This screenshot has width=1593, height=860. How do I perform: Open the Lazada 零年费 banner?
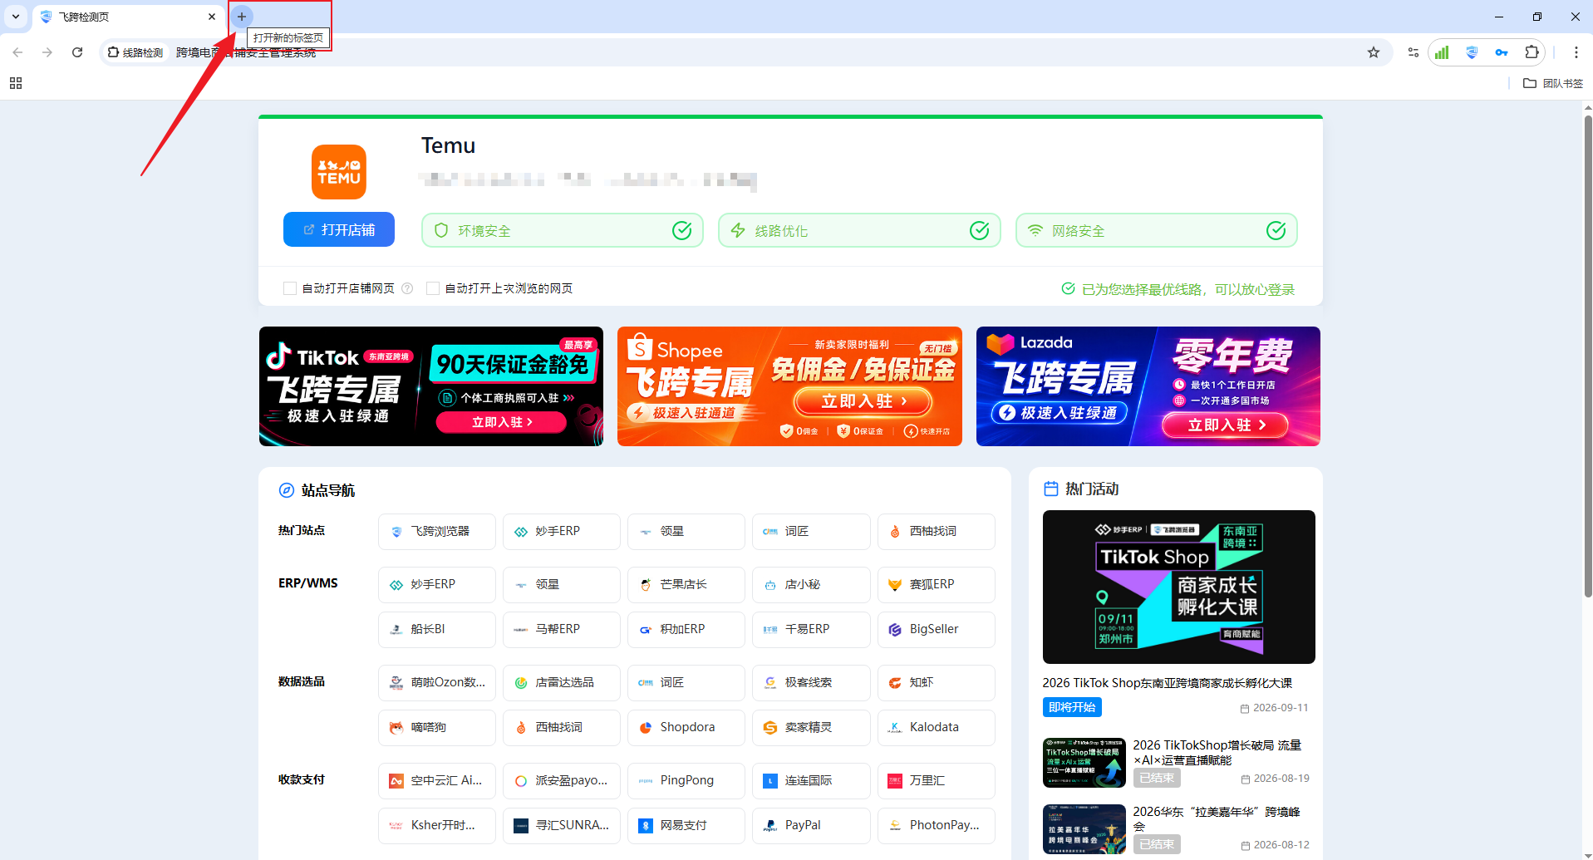1148,386
